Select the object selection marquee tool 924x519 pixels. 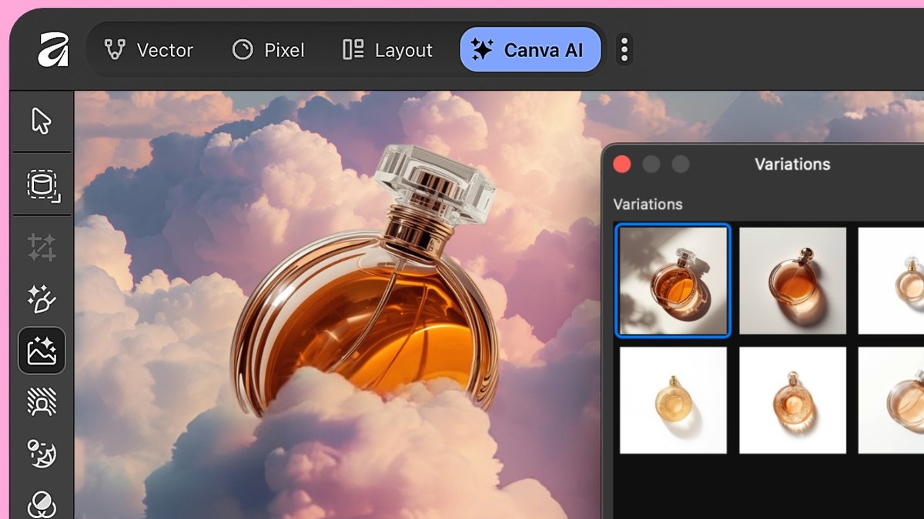(x=43, y=185)
